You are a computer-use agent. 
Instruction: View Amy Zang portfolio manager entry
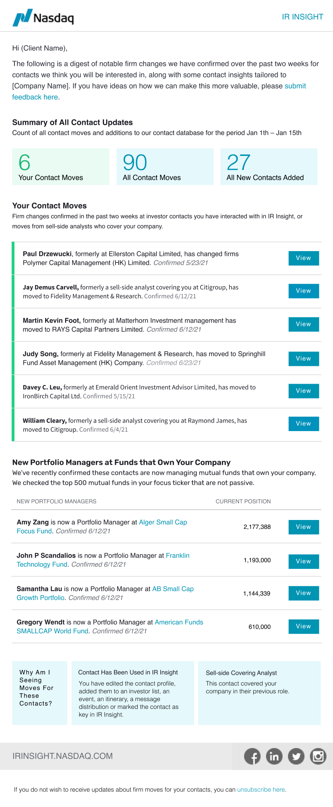(x=303, y=527)
